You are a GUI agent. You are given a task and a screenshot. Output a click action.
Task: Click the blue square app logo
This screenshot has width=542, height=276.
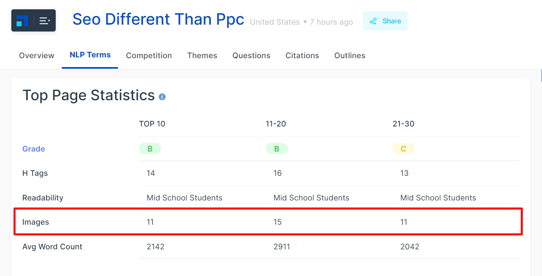point(22,21)
